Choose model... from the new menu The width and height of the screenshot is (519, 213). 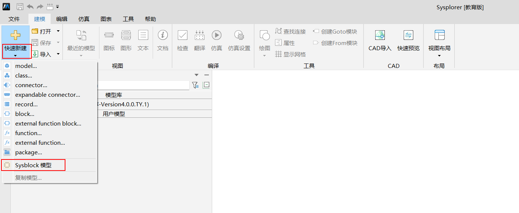50,66
